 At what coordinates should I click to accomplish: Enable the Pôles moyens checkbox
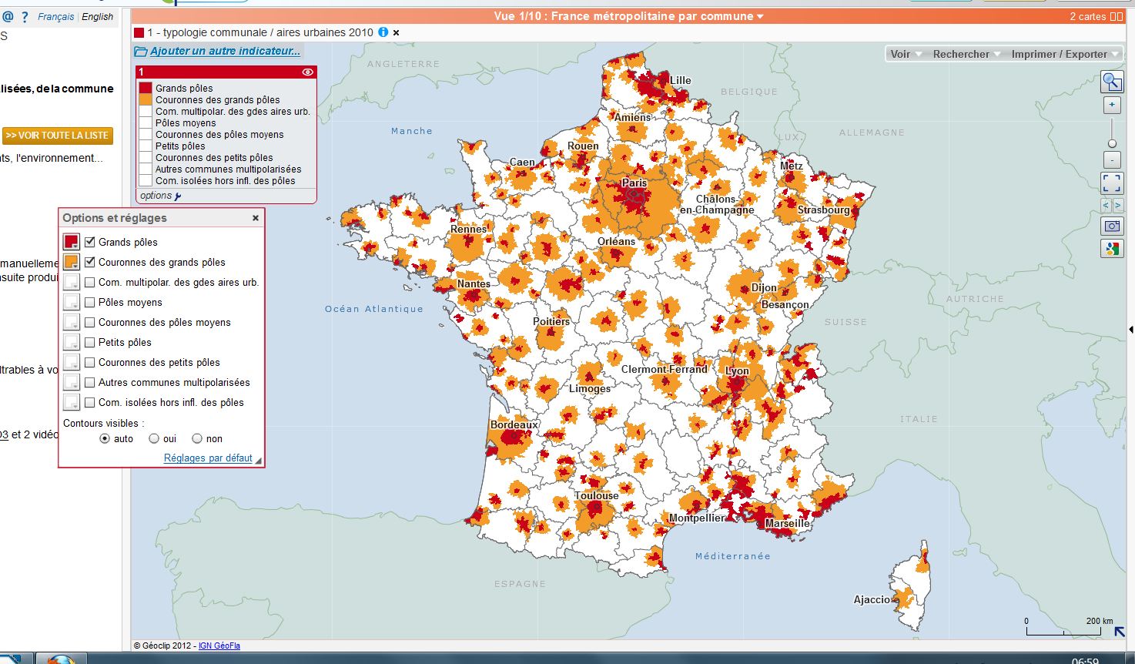(x=90, y=302)
